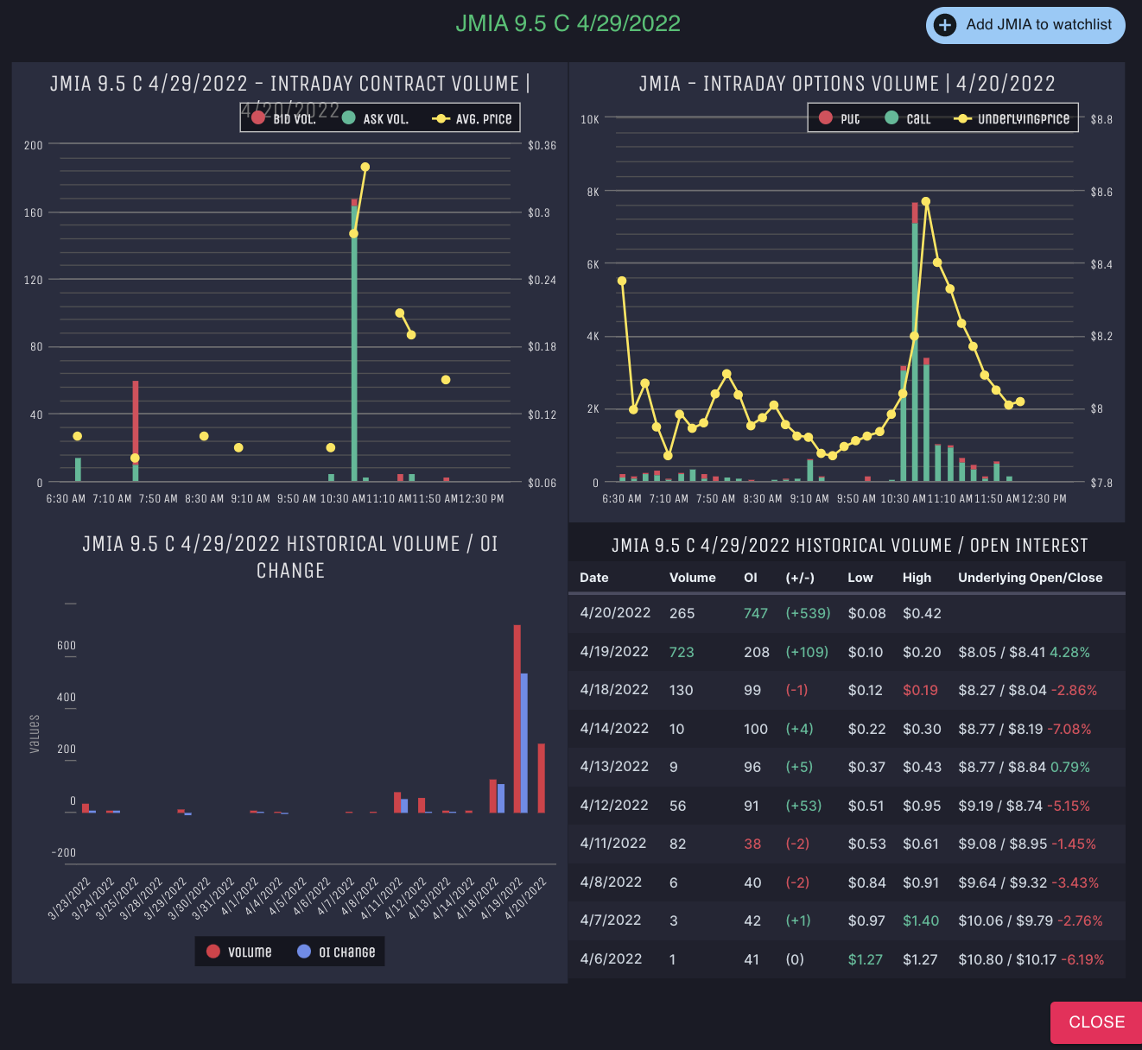
Task: Select the 4/18/2022 date cell
Action: [614, 690]
